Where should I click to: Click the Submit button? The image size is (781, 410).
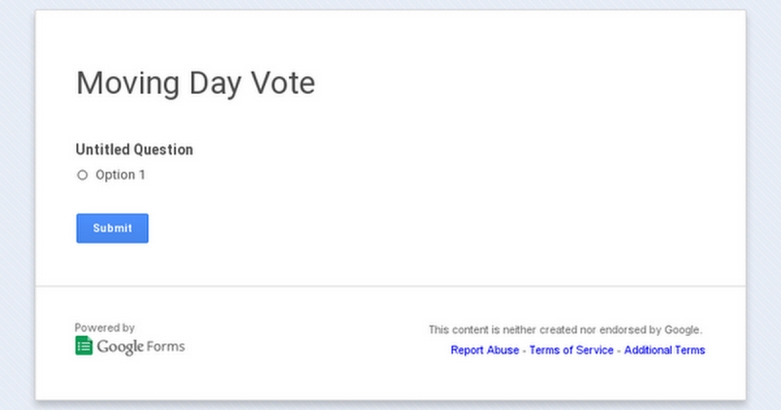[112, 228]
